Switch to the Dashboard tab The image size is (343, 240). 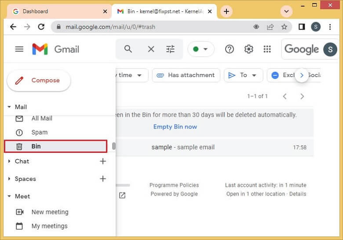point(59,11)
